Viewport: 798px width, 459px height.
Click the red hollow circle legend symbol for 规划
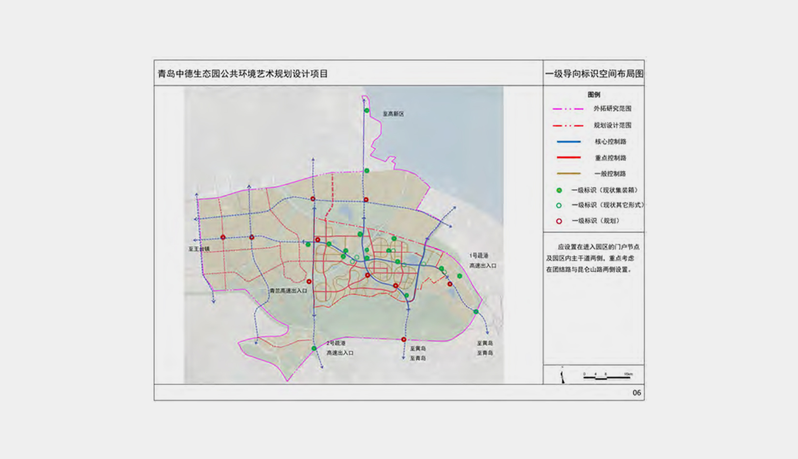559,221
